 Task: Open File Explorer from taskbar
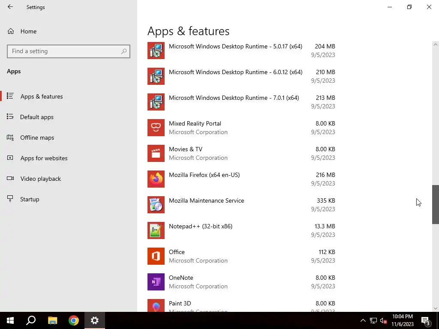coord(52,320)
